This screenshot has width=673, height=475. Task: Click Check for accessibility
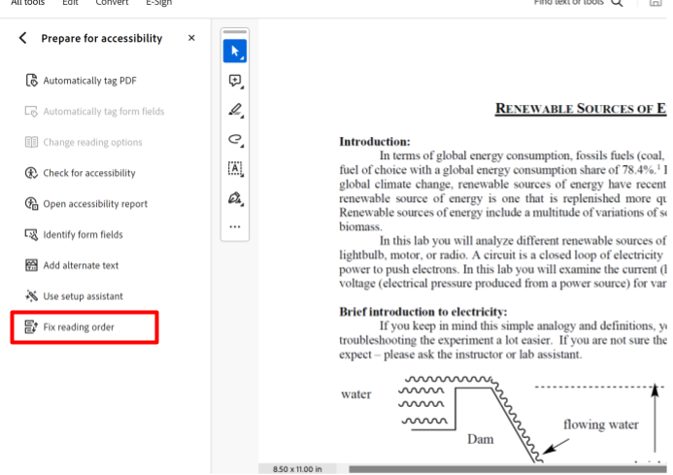click(x=88, y=173)
